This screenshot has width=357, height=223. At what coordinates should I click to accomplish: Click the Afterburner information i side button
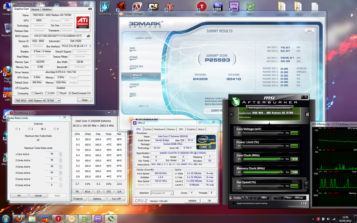pyautogui.click(x=307, y=114)
